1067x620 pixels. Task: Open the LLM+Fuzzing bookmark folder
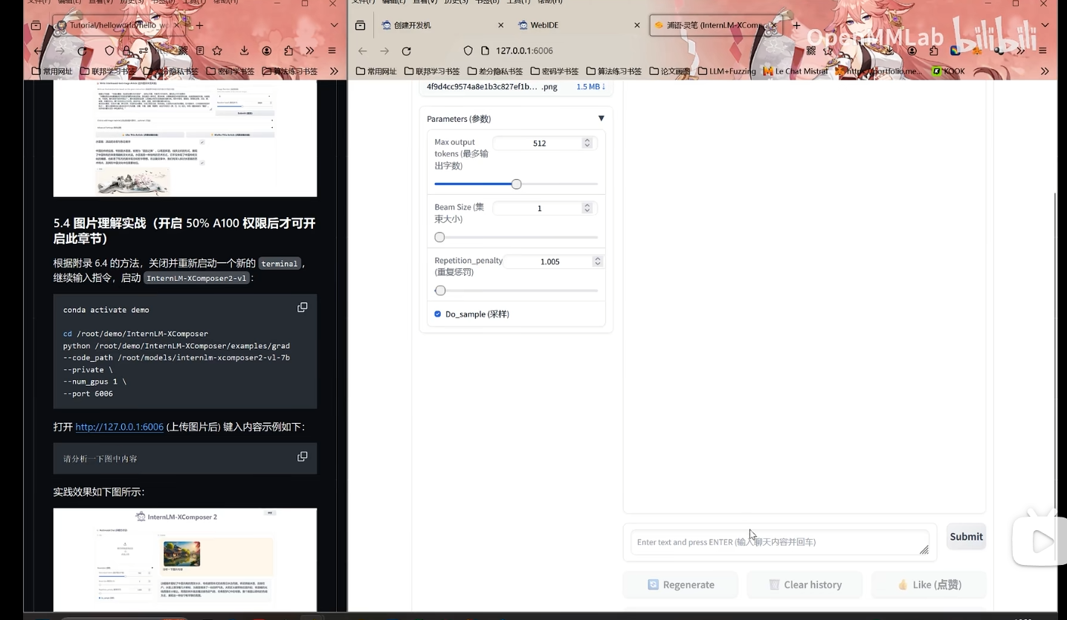tap(726, 71)
